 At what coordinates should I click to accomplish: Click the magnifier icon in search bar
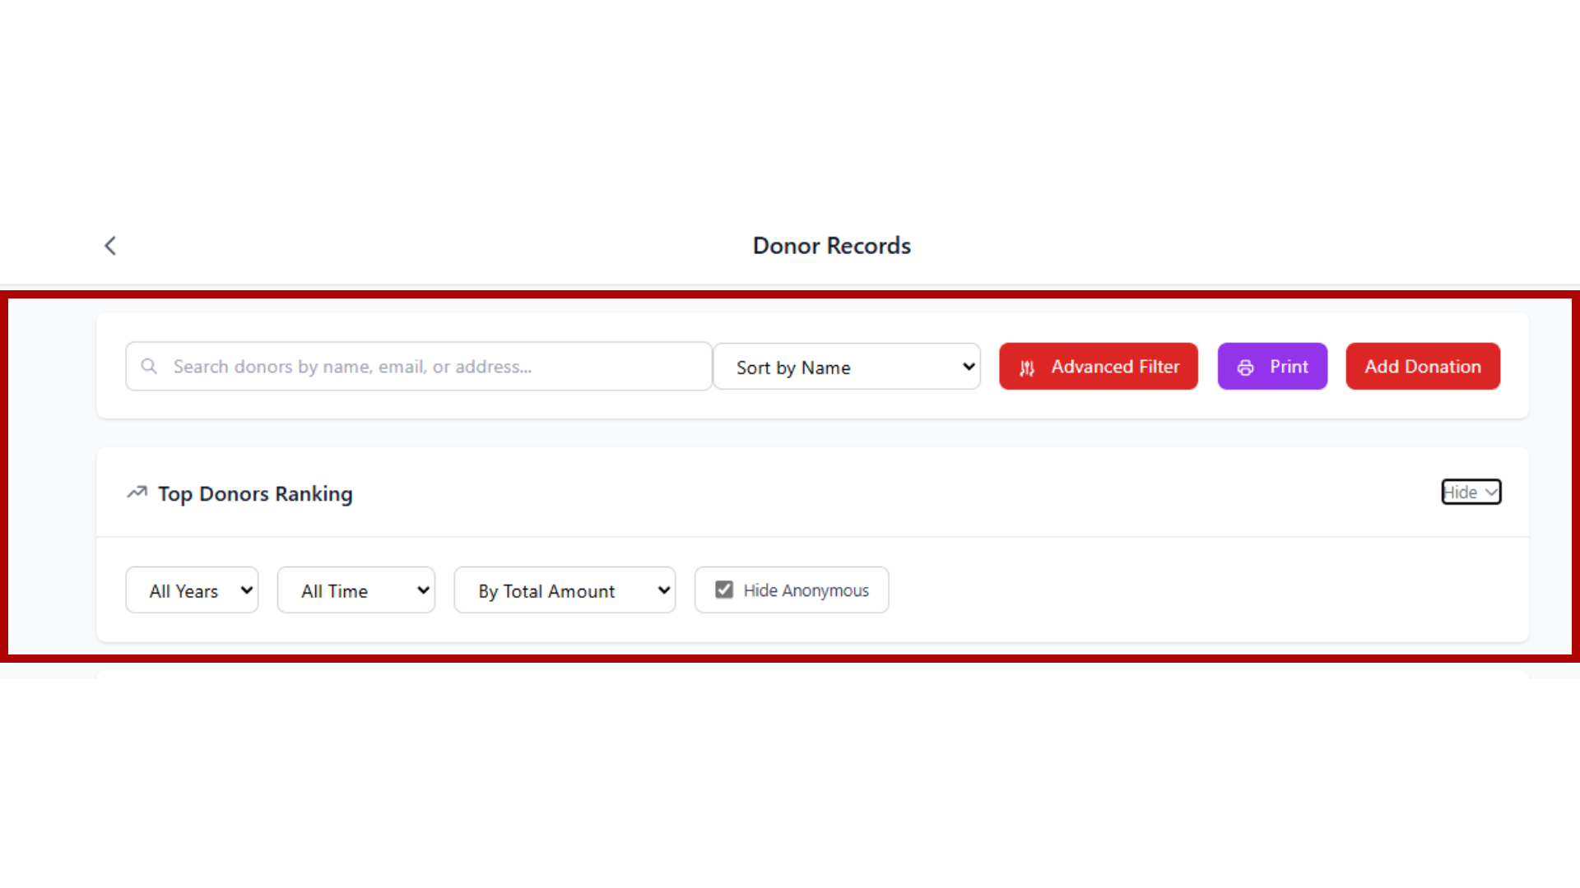148,366
